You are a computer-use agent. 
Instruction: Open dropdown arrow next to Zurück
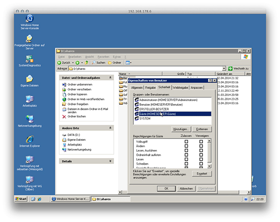tap(73, 62)
